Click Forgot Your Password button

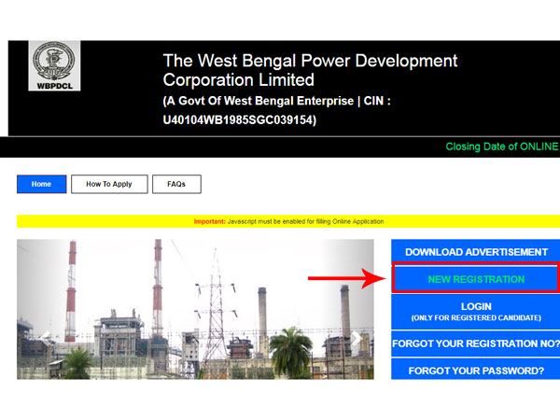click(x=476, y=371)
